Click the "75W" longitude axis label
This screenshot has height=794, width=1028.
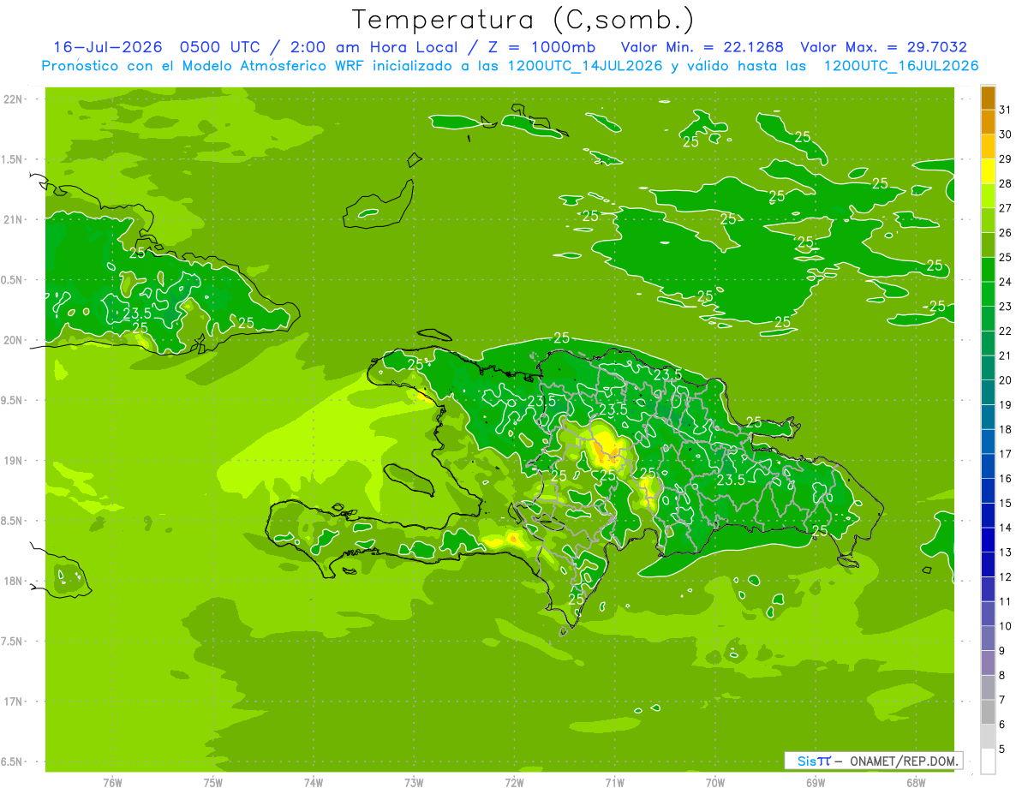click(x=213, y=783)
